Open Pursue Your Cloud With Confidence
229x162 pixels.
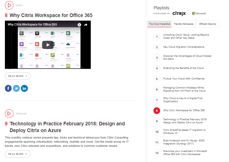184,79
